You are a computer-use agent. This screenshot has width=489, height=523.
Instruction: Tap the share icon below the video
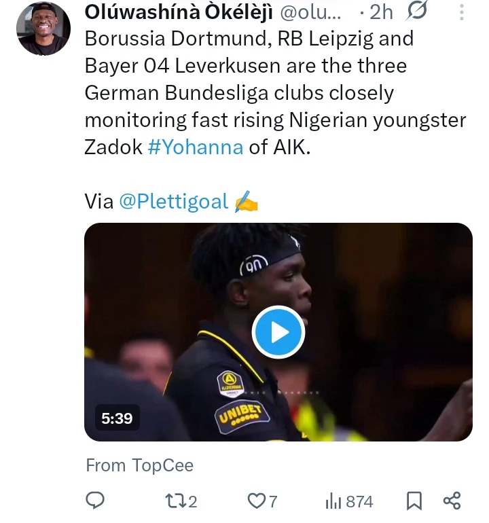pyautogui.click(x=452, y=501)
